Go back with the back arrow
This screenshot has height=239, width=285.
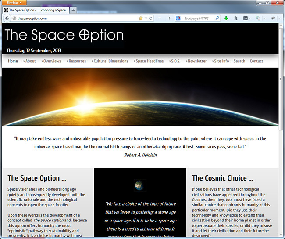click(x=7, y=18)
